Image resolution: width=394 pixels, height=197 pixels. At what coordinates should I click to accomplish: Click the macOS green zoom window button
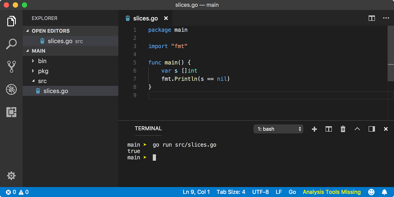point(24,5)
